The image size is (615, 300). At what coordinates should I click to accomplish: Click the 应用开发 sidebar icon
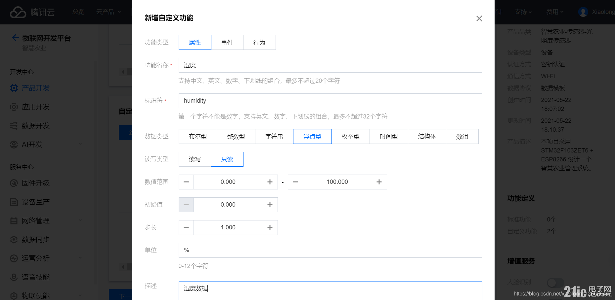point(14,107)
